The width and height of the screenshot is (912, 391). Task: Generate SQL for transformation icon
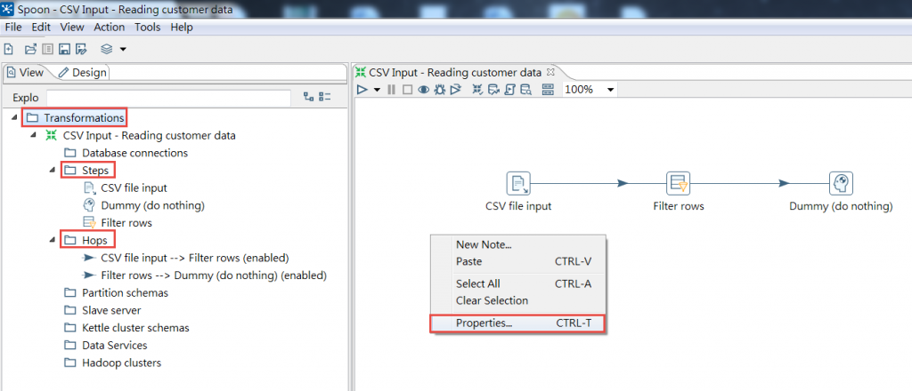pos(510,90)
